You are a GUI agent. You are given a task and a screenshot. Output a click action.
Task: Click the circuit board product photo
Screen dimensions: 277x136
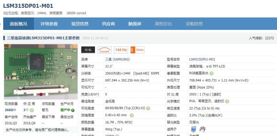(x=41, y=72)
